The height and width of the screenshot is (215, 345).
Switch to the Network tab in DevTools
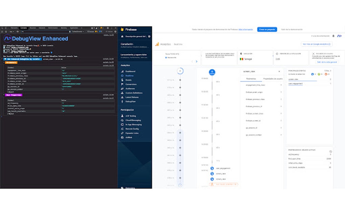pyautogui.click(x=43, y=28)
